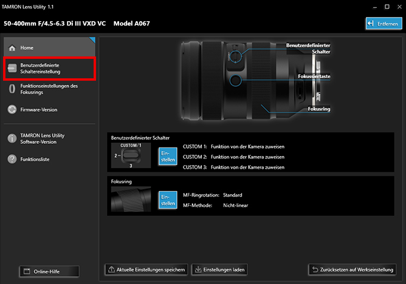
Task: Click the Model A067 text
Action: (131, 23)
